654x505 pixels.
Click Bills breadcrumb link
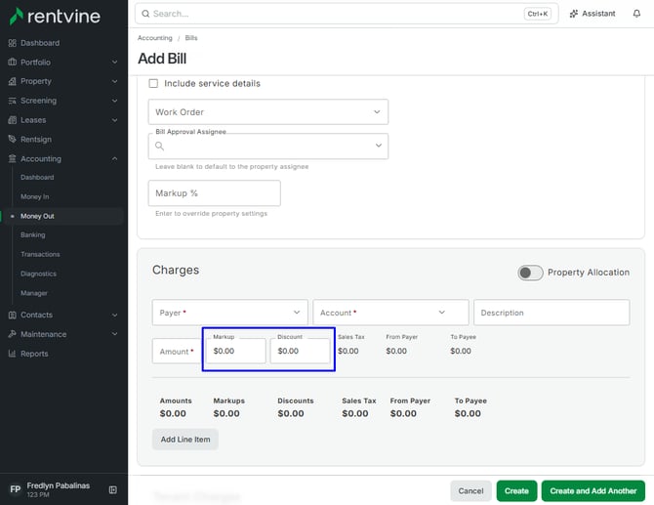click(x=191, y=38)
